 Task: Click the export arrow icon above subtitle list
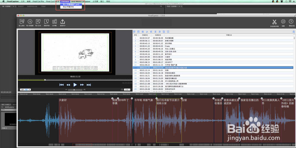168,32
